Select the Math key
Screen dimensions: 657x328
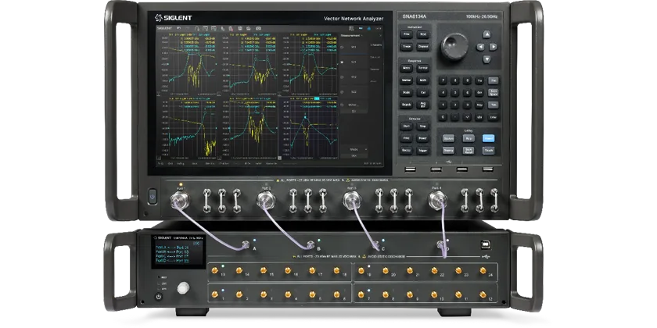pyautogui.click(x=423, y=80)
